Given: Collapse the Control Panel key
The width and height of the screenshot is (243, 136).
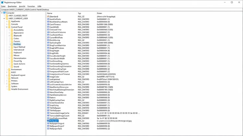Looking at the screenshot, I should coord(7,27).
